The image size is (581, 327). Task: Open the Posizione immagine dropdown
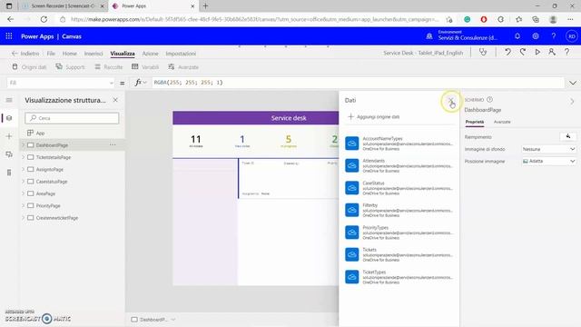pyautogui.click(x=548, y=162)
